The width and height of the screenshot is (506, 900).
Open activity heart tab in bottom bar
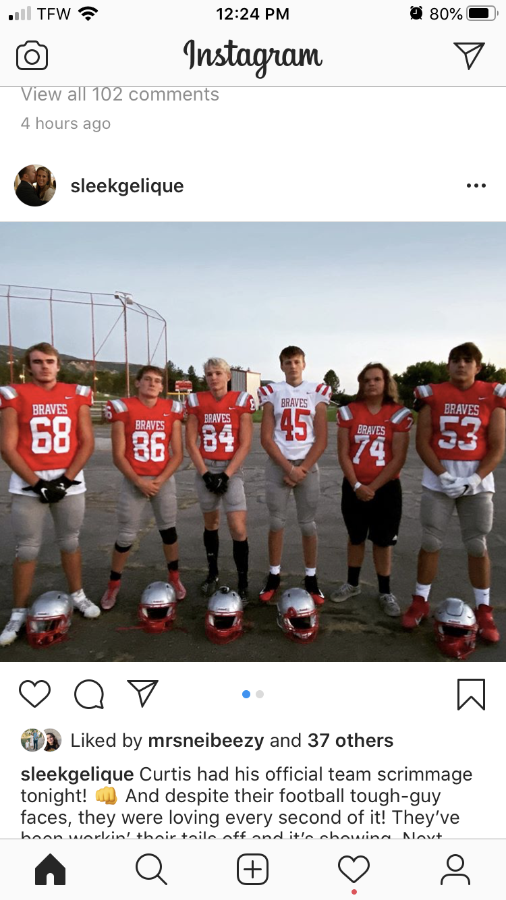point(354,869)
